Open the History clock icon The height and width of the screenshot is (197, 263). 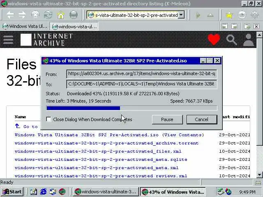[242, 15]
